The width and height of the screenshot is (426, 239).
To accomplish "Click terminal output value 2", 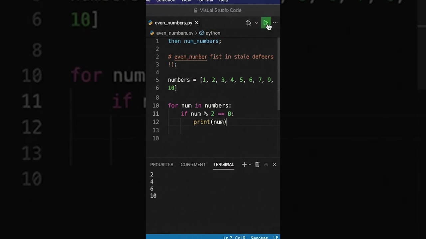I will pos(152,175).
